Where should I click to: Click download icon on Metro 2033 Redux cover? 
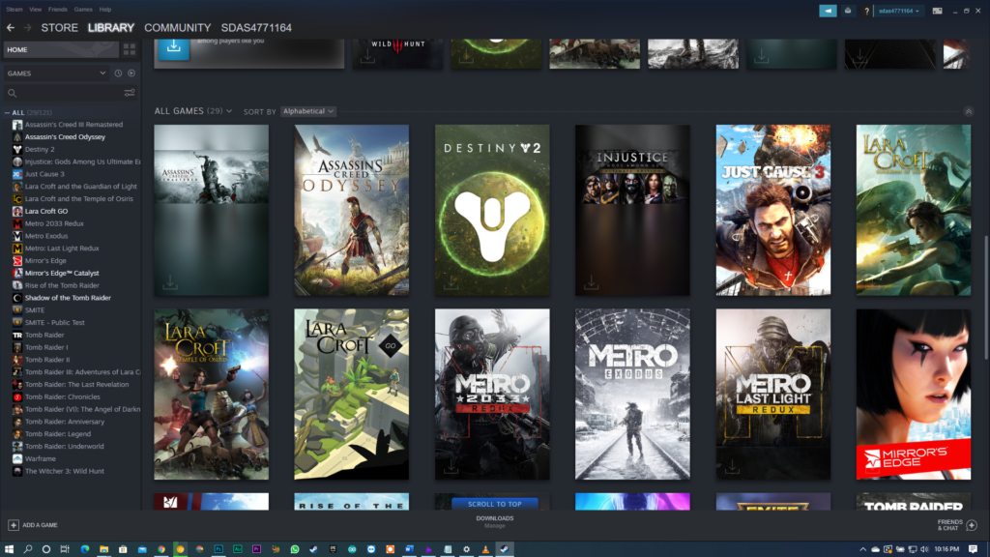pos(451,467)
